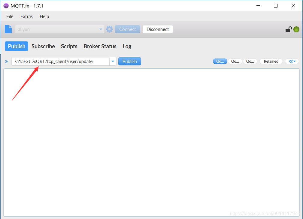303x219 pixels.
Task: Click the new connection profile file icon
Action: pyautogui.click(x=8, y=29)
